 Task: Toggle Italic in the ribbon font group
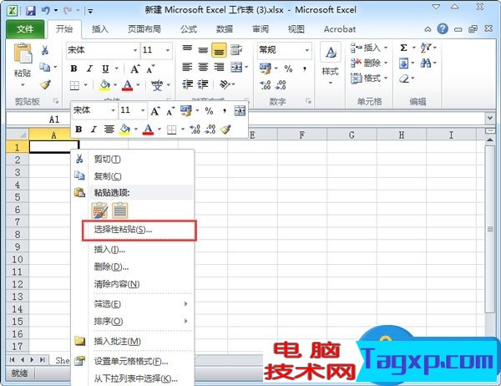click(x=90, y=69)
